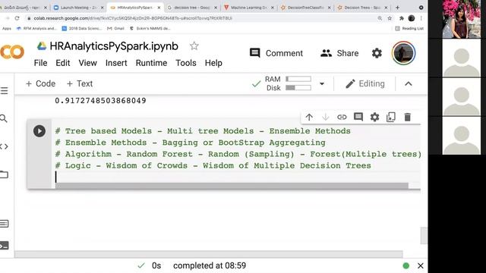Viewport: 486px width, 273px height.
Task: Switch to decision tree Google tab
Action: [x=192, y=8]
